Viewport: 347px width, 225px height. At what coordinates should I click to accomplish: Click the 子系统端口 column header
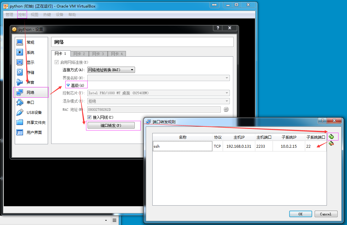(x=316, y=137)
